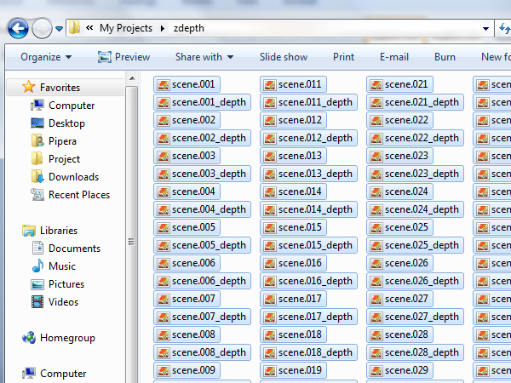Click Burn in the toolbar
Viewport: 511px width, 383px height.
coord(445,57)
